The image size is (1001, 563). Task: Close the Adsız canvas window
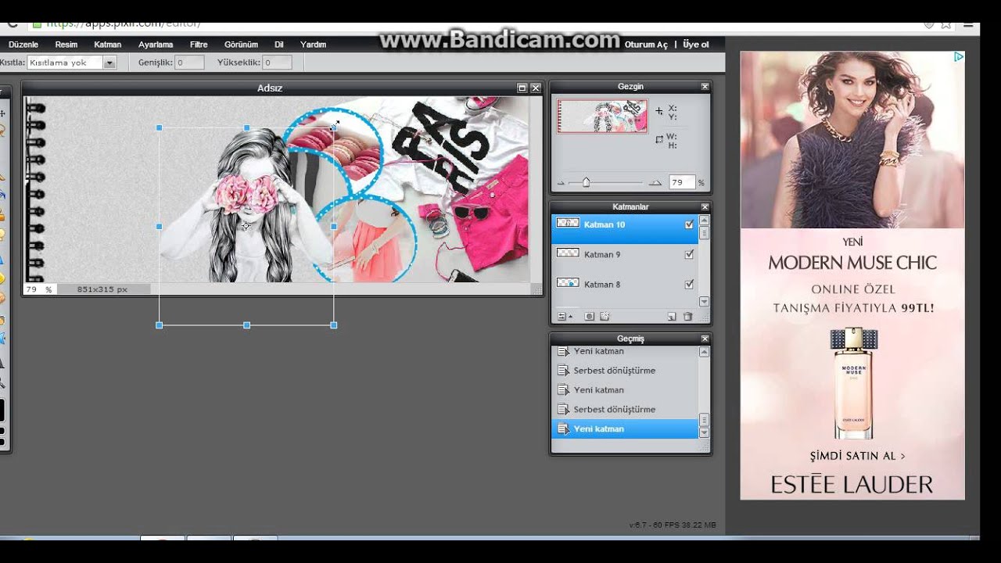(536, 88)
